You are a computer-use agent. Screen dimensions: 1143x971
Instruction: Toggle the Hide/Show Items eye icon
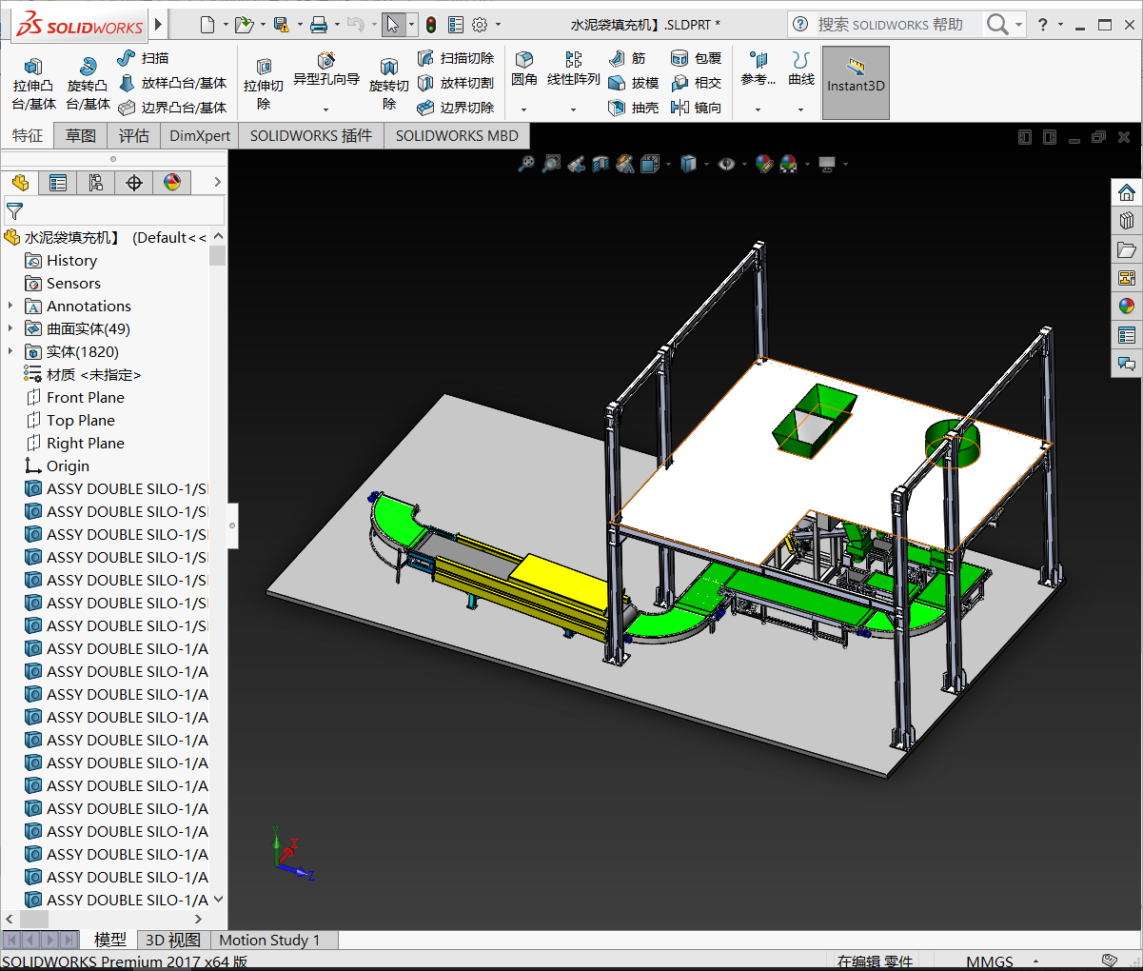click(727, 164)
